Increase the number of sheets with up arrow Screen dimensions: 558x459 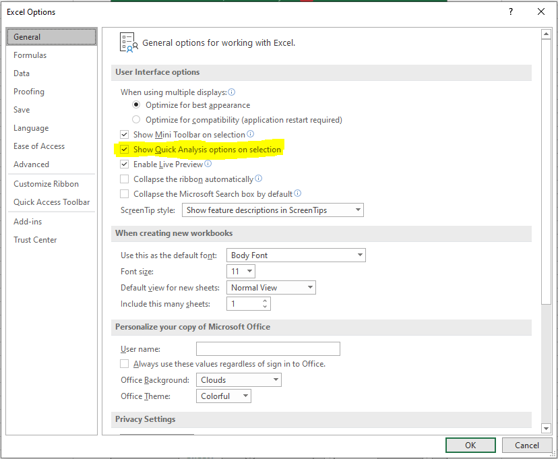click(x=265, y=301)
